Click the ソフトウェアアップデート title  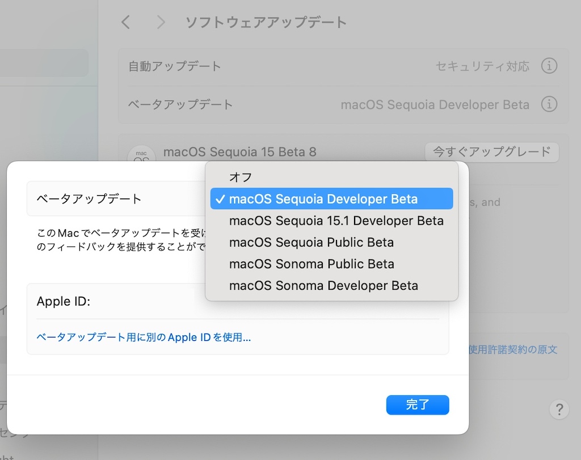[266, 22]
